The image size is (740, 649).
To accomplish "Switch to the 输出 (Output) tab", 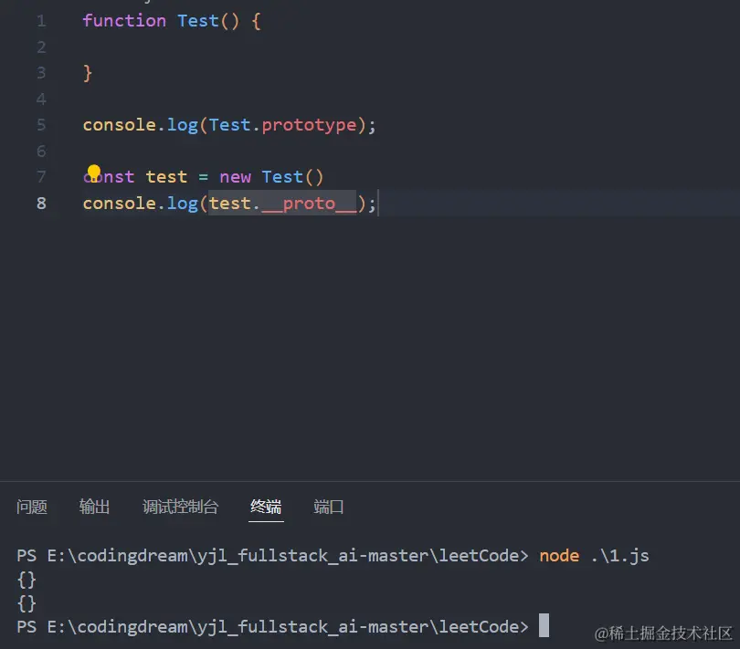I will [94, 507].
